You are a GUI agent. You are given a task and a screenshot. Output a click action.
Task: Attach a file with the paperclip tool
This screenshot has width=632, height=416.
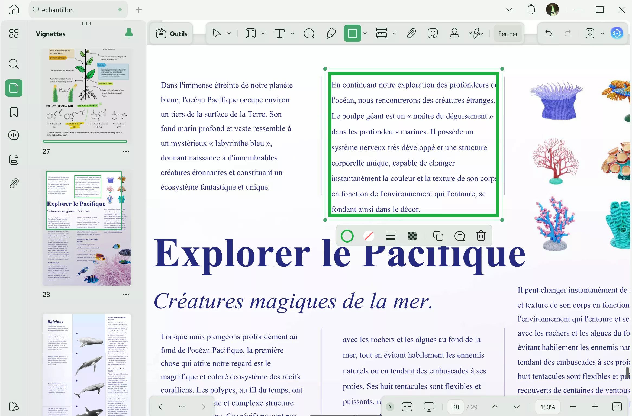pos(411,33)
